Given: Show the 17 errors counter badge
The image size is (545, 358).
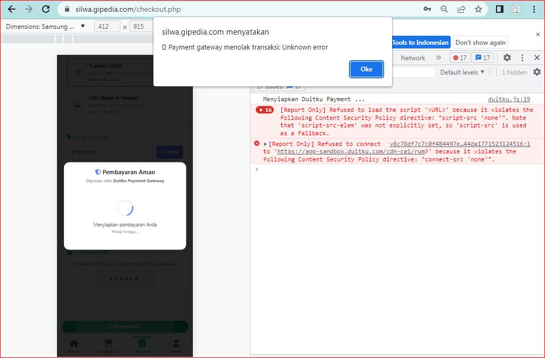Looking at the screenshot, I should coord(460,58).
